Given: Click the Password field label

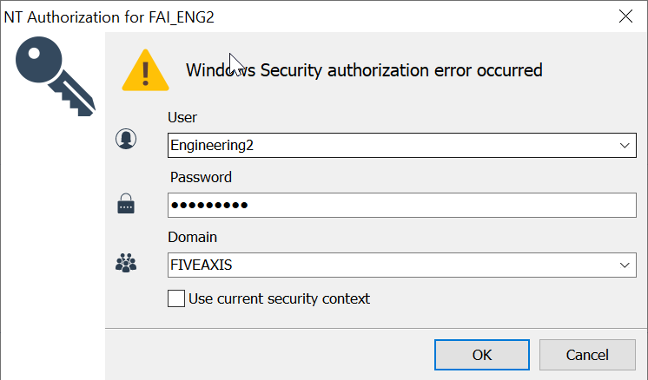Looking at the screenshot, I should [201, 177].
